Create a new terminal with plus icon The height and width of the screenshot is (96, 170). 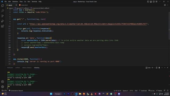[x=152, y=68]
